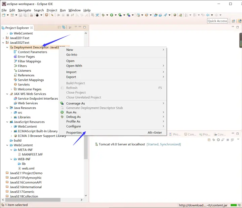Click the Tomcat v9.0 Server icon
The image size is (242, 208).
(96, 144)
